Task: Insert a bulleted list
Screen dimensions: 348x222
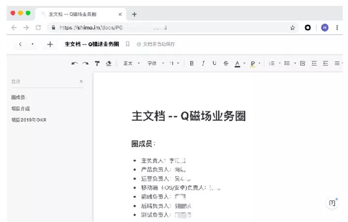Action: (x=287, y=63)
